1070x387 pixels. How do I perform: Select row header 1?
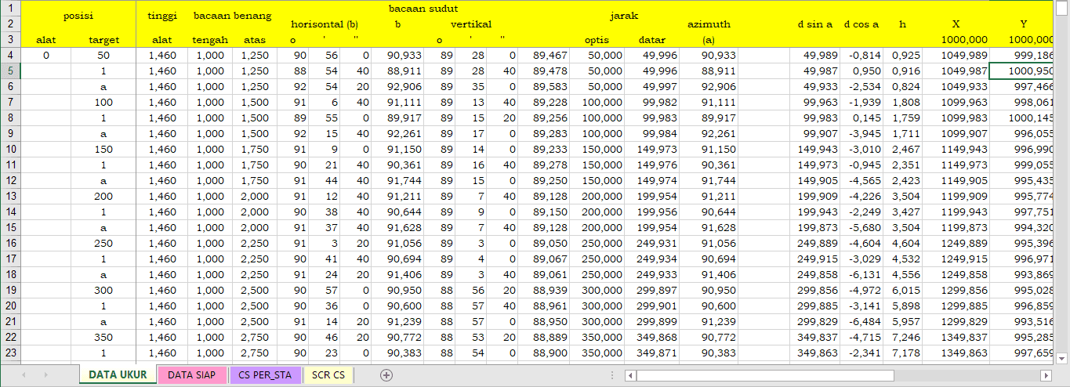click(x=10, y=7)
